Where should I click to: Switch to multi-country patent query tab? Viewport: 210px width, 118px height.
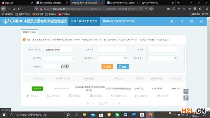118,21
